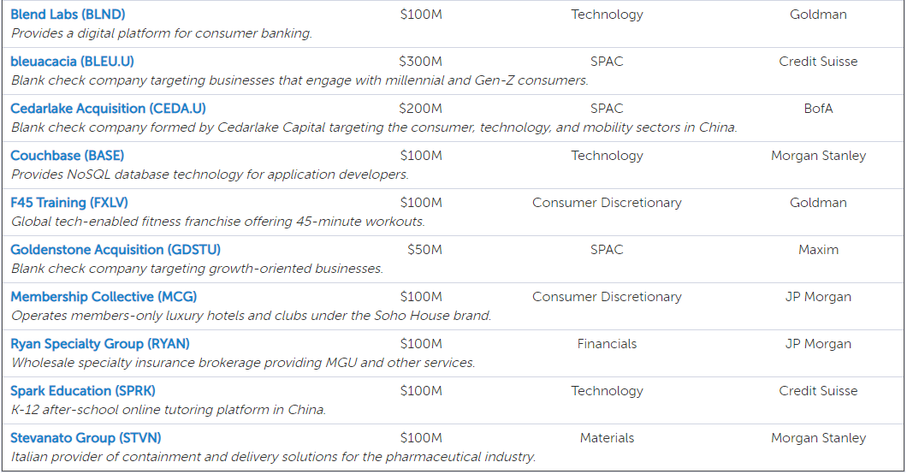Click the $50M deal size for Goldenstone
907x474 pixels.
pos(424,250)
